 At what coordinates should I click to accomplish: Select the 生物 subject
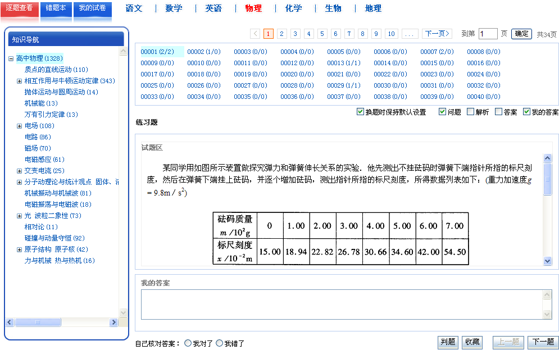click(333, 8)
